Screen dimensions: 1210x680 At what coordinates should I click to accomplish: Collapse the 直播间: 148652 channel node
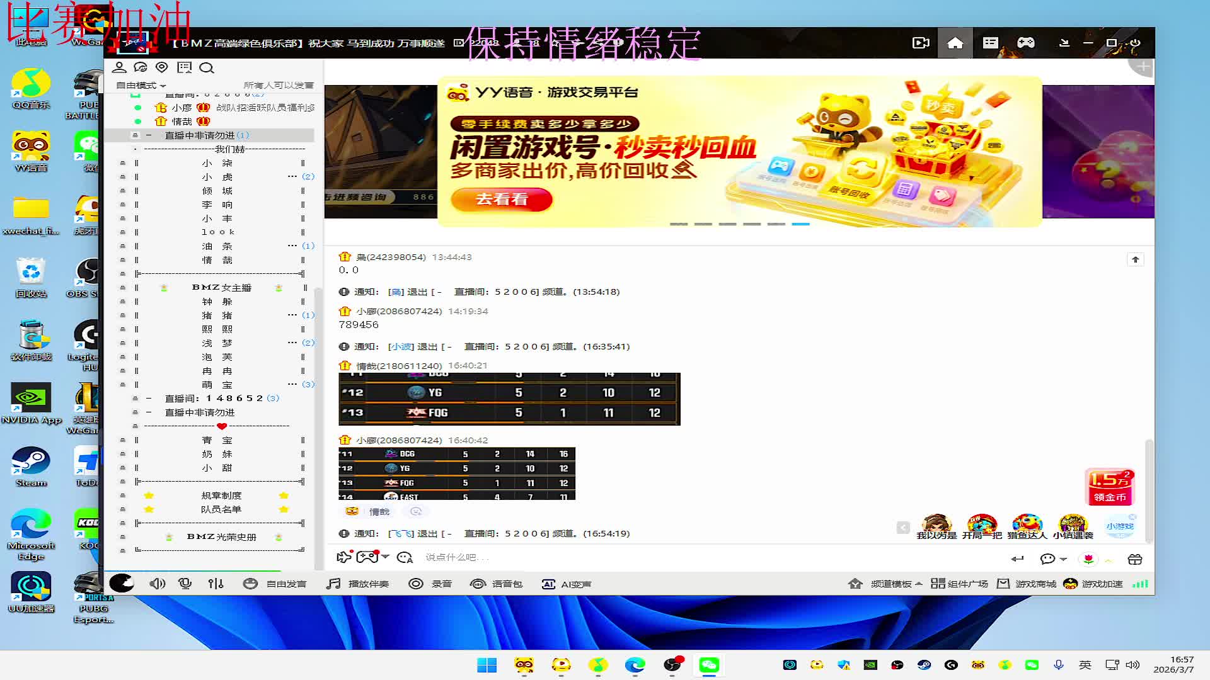(149, 398)
